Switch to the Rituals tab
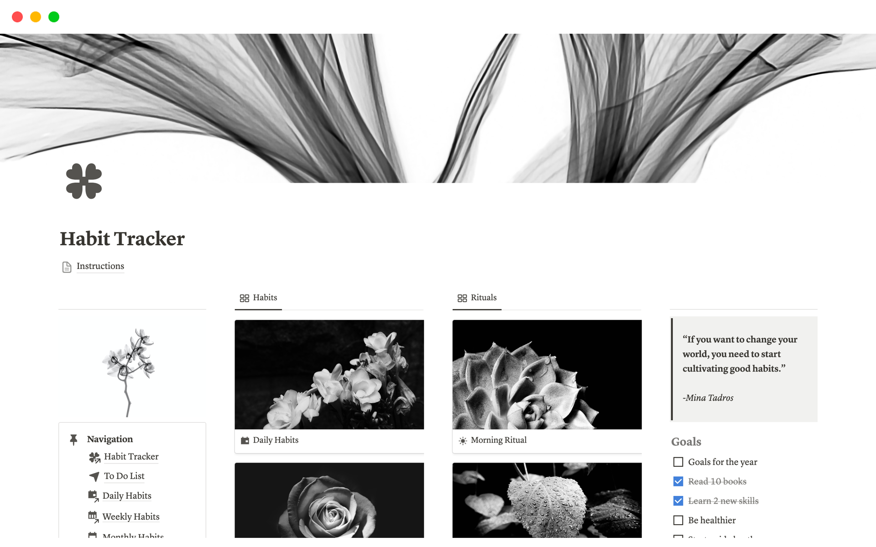 [x=482, y=297]
